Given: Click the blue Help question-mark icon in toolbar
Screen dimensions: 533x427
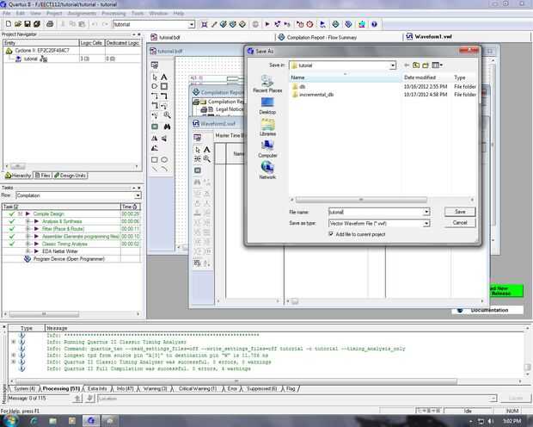Looking at the screenshot, I should tap(374, 24).
